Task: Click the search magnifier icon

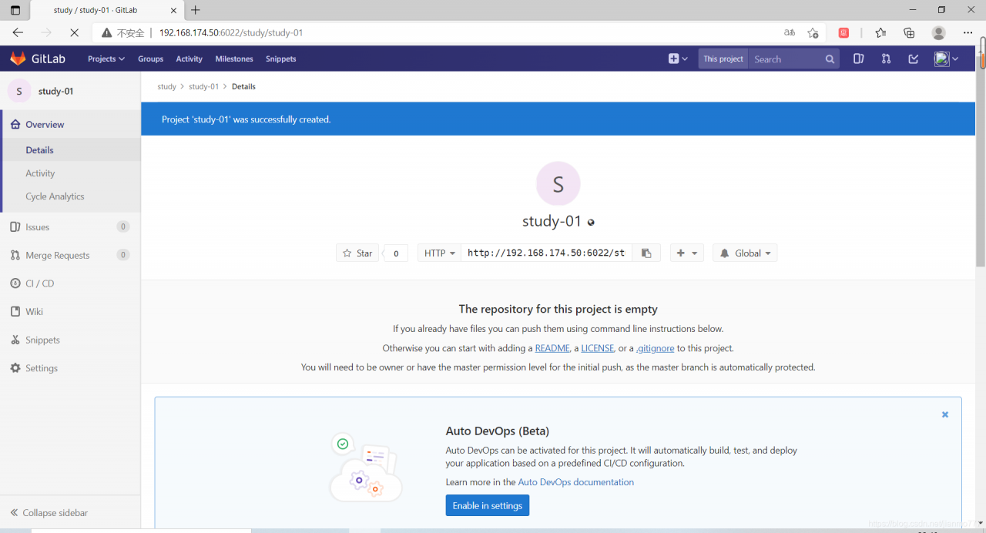Action: (830, 59)
